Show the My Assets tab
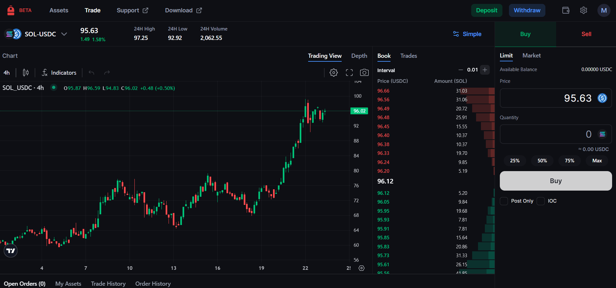 68,284
